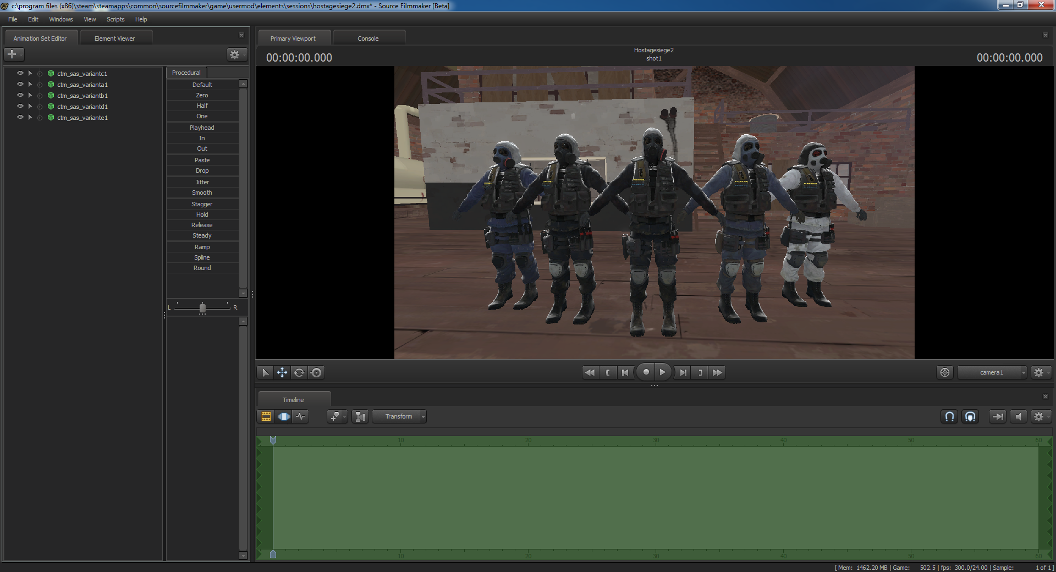Switch to the graph editor timeline mode
Image resolution: width=1056 pixels, height=572 pixels.
(301, 417)
